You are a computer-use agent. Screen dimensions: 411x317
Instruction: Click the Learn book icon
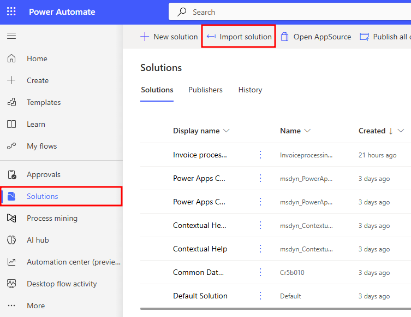[11, 124]
